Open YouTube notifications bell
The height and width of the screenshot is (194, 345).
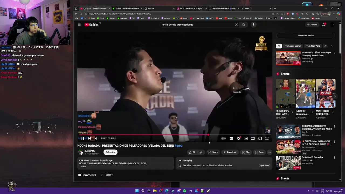[x=324, y=25]
